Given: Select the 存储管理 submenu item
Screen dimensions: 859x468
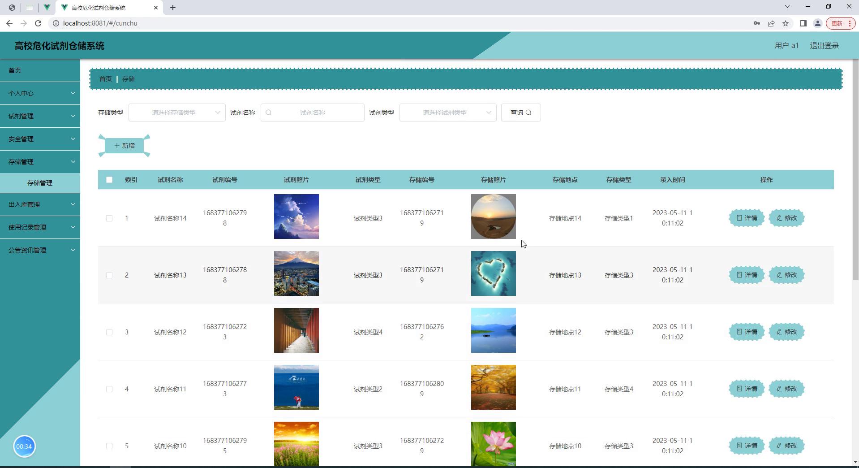Looking at the screenshot, I should click(x=40, y=183).
